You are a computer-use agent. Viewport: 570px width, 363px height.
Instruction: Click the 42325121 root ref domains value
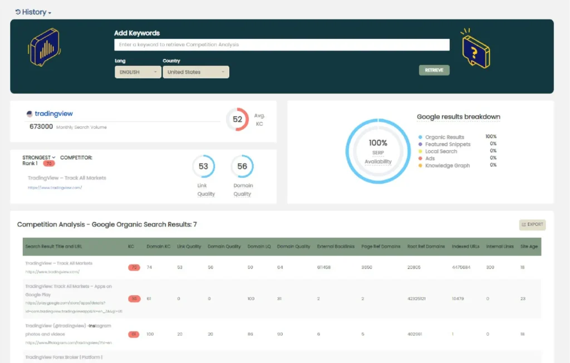coord(416,298)
